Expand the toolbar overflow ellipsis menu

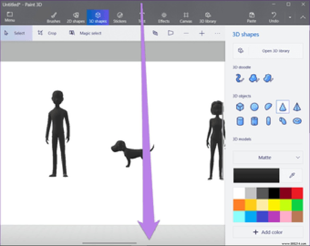pos(218,33)
